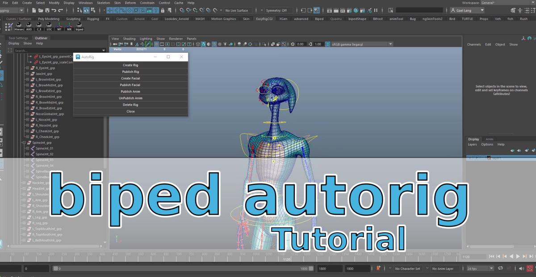
Task: Open the Skeleton menu
Action: pyautogui.click(x=103, y=3)
